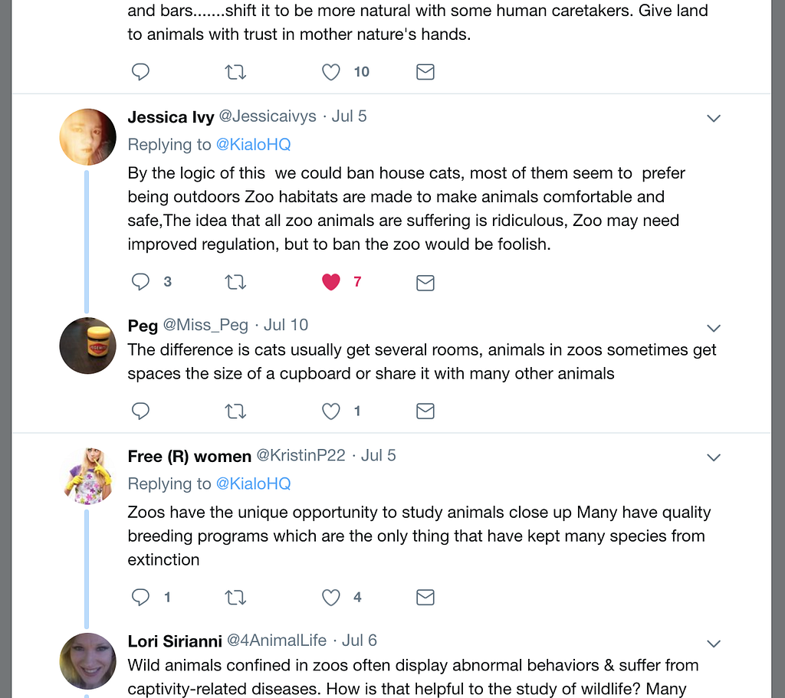
Task: Open @KialoHQ link in Free (R) women's reply
Action: 253,484
